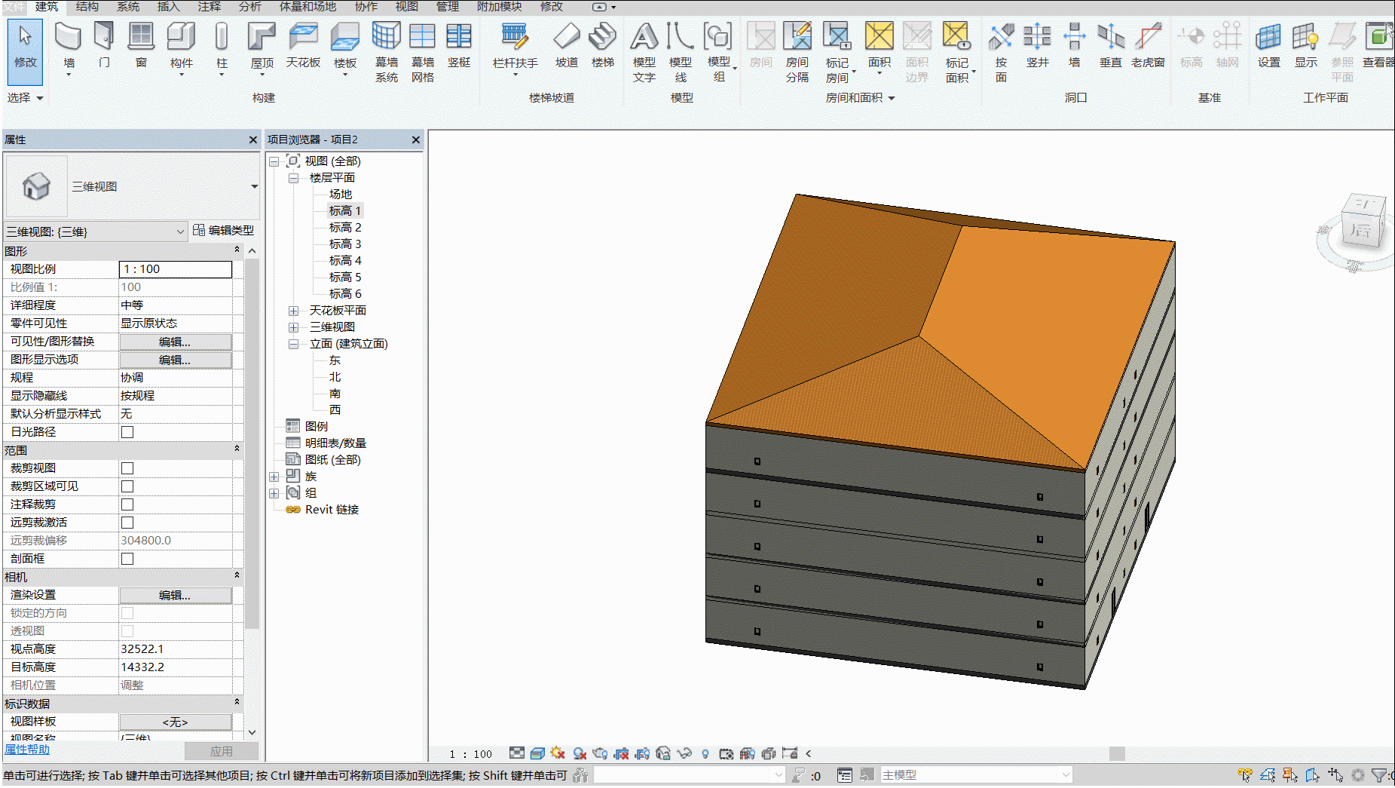Select the 天花板 (Ceiling) tool
This screenshot has width=1395, height=788.
tap(303, 45)
